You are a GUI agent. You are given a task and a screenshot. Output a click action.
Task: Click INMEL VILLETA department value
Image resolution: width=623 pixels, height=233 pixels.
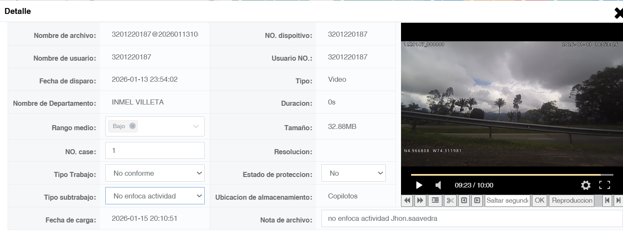(x=138, y=102)
